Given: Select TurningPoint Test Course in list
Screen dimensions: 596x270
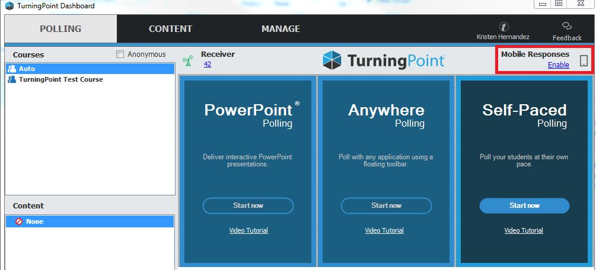Looking at the screenshot, I should click(90, 79).
